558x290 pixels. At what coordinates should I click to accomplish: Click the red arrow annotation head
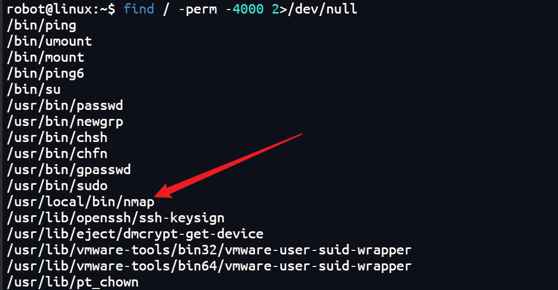click(163, 192)
